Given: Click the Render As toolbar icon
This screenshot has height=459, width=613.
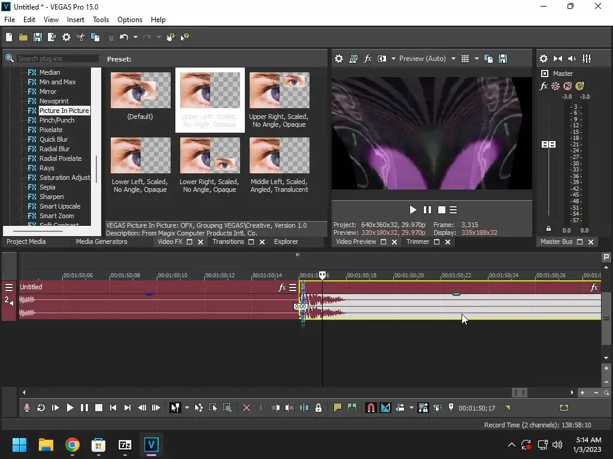Looking at the screenshot, I should pyautogui.click(x=51, y=37).
